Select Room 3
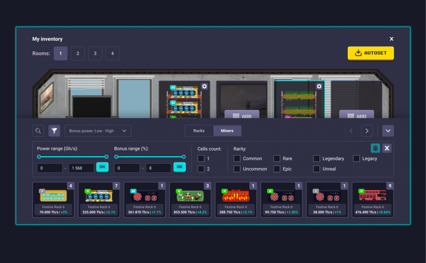 (95, 53)
